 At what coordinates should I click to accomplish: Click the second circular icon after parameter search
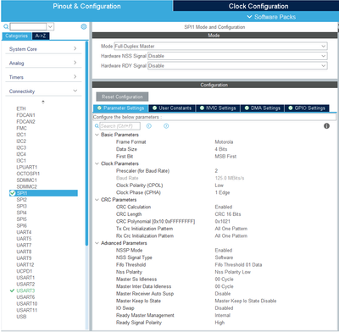coord(166,126)
